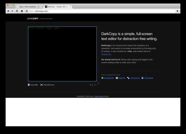Viewport: 186px width, 134px height.
Task: Click the Facebook share link
Action: point(148,78)
